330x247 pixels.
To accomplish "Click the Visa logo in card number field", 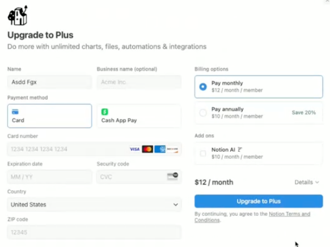I will [135, 149].
